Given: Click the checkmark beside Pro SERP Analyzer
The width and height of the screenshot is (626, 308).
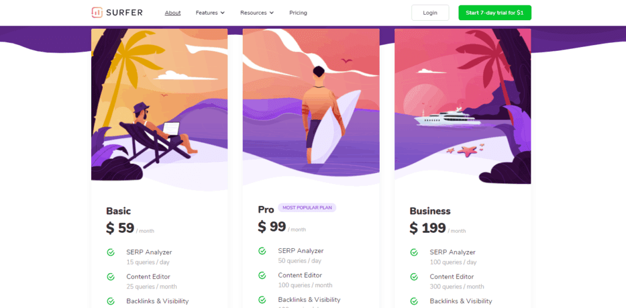Looking at the screenshot, I should pyautogui.click(x=262, y=251).
